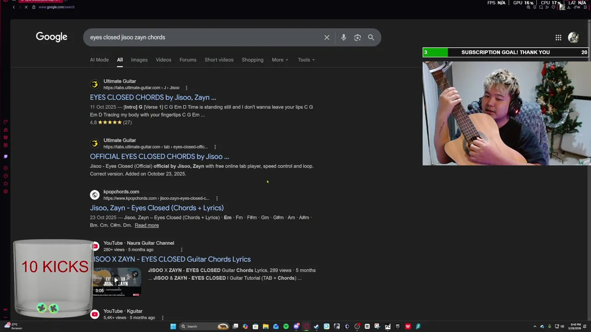Open weather widget on the taskbar
This screenshot has width=591, height=332.
tap(13, 326)
